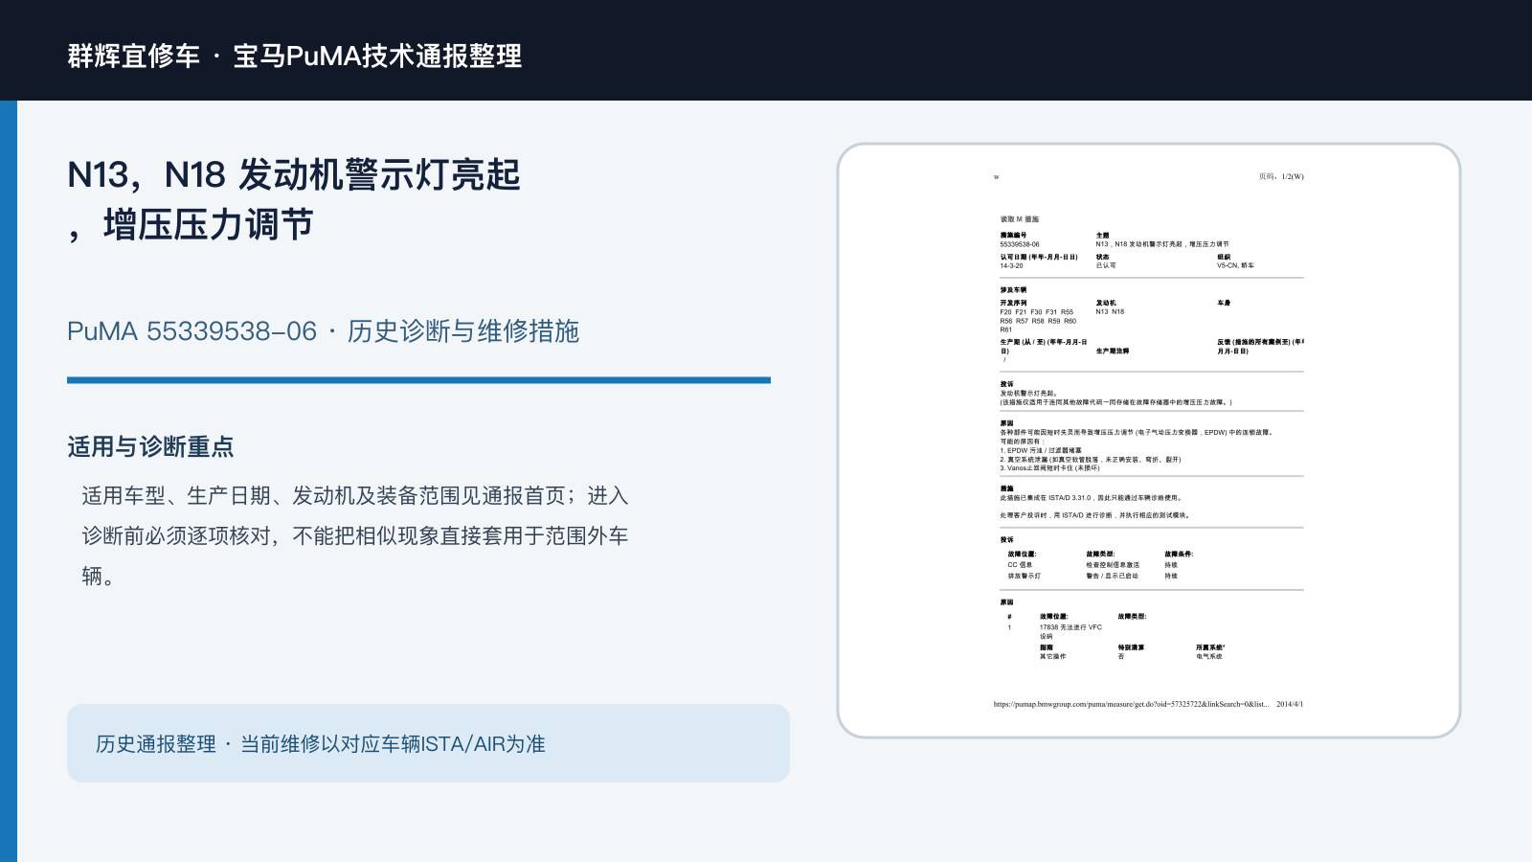
Task: Click the EPDW 污浊 / 过滤器堵塞 cause line
Action: point(1041,450)
